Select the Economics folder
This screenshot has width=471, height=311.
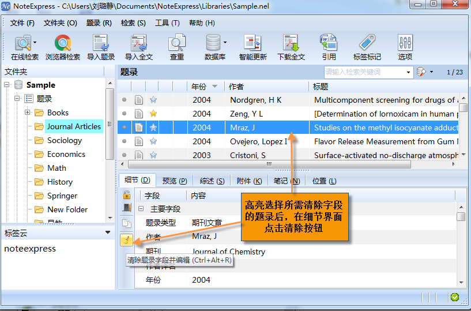pos(66,154)
